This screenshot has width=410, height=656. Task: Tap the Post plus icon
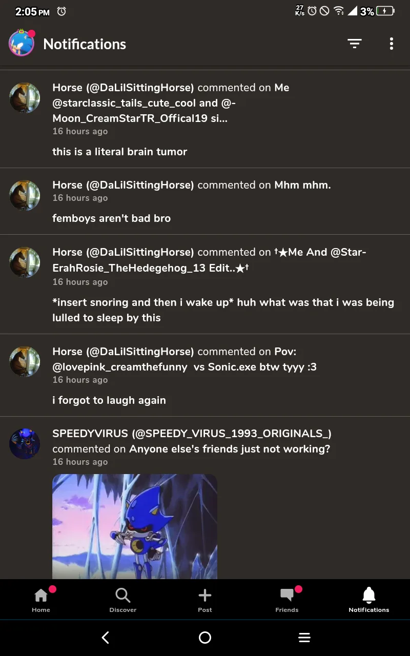coord(205,600)
